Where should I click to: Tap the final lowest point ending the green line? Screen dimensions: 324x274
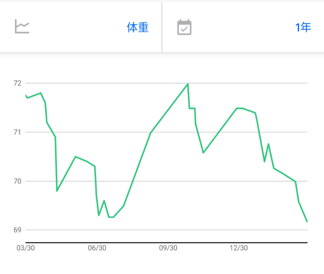tap(307, 221)
